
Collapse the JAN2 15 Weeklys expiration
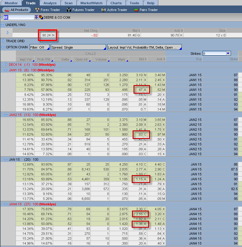6,115
